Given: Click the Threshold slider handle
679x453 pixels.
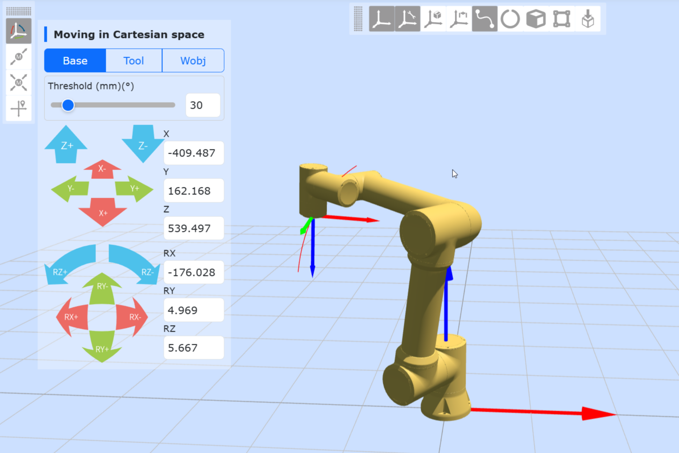Looking at the screenshot, I should point(68,105).
